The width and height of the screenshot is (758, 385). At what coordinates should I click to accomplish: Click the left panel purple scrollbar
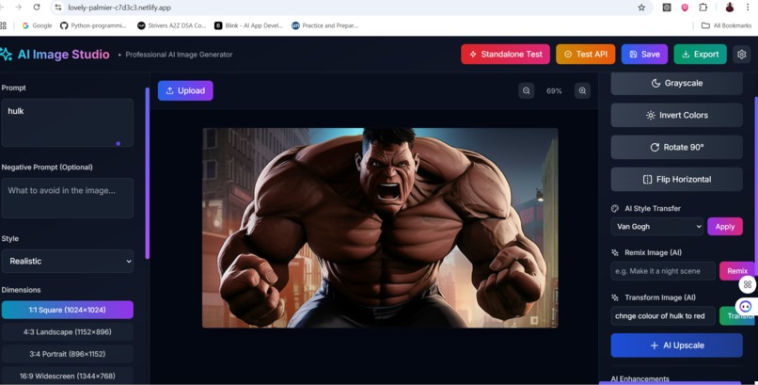(147, 172)
